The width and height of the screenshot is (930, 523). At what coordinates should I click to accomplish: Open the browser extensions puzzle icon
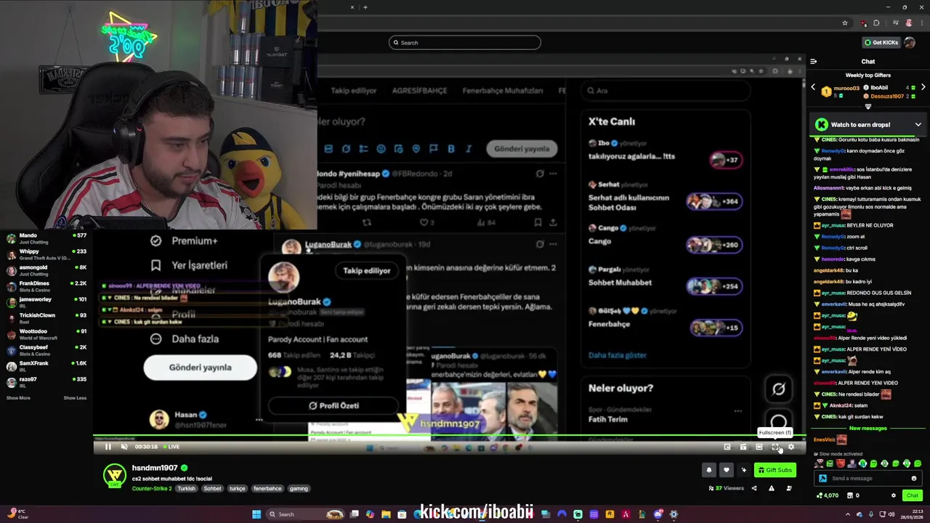[x=876, y=23]
